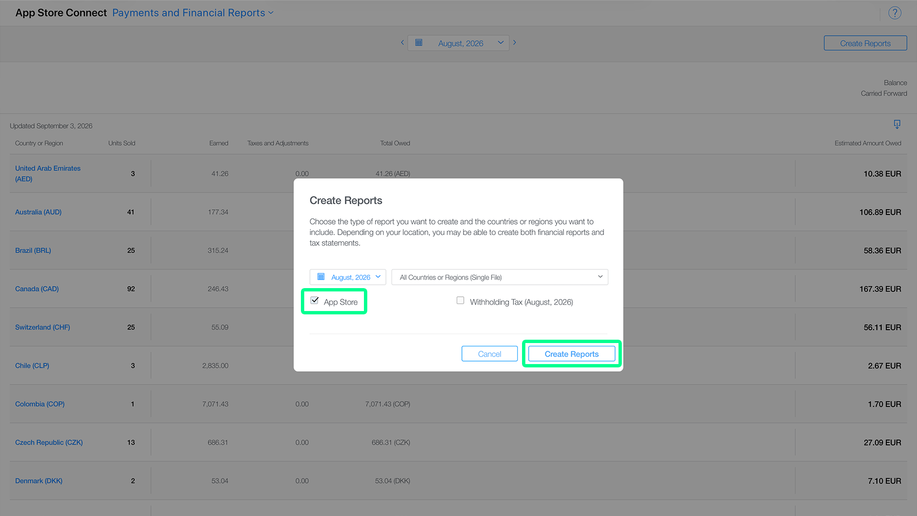The height and width of the screenshot is (516, 917).
Task: Open Denmark (DKK) link
Action: tap(39, 481)
